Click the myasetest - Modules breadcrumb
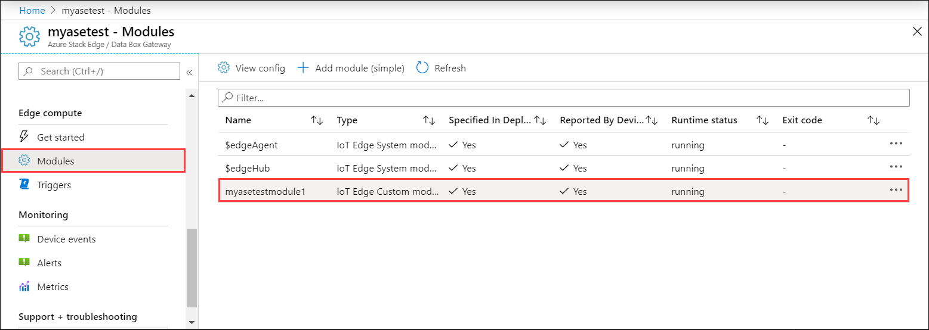Image resolution: width=929 pixels, height=330 pixels. [106, 10]
